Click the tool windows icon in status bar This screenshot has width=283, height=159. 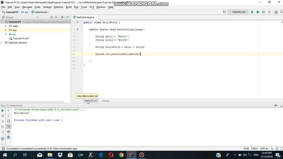pos(3,148)
